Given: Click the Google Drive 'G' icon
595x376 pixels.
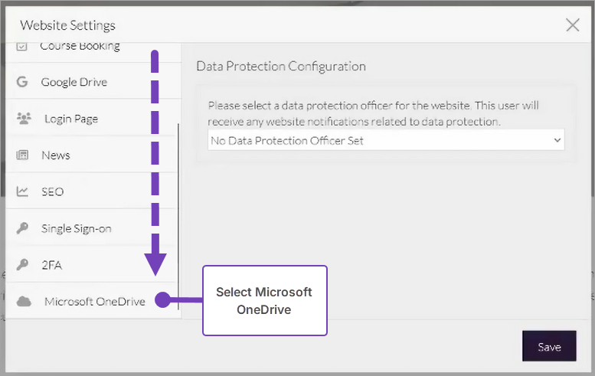Looking at the screenshot, I should coord(22,82).
